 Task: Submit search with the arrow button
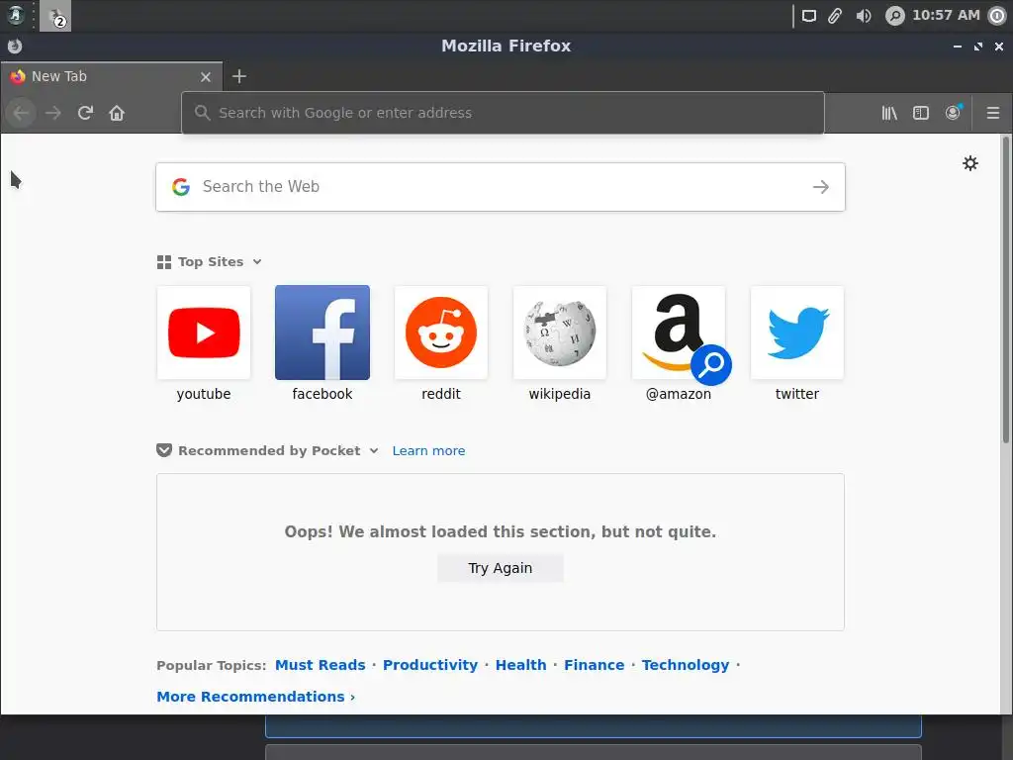tap(821, 187)
